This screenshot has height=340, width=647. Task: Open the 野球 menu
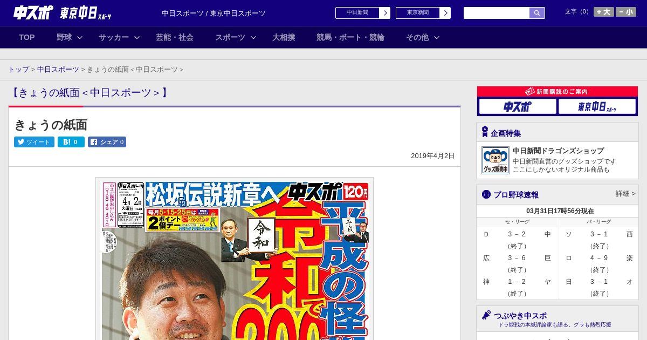pos(64,37)
